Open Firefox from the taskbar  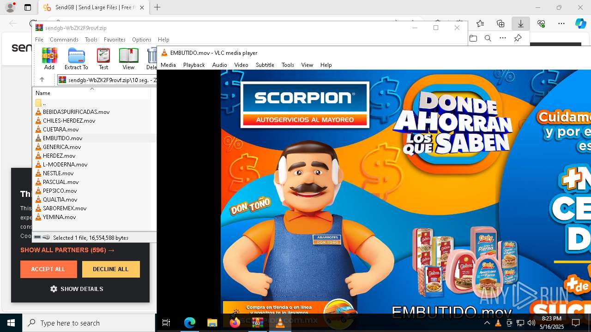[235, 323]
